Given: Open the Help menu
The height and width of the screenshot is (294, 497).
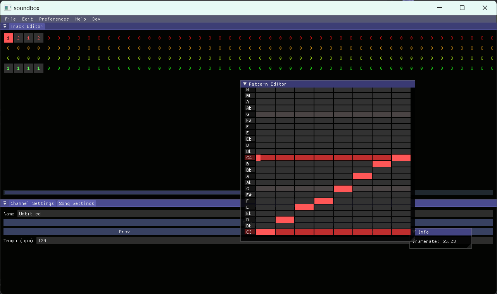Looking at the screenshot, I should pyautogui.click(x=80, y=19).
